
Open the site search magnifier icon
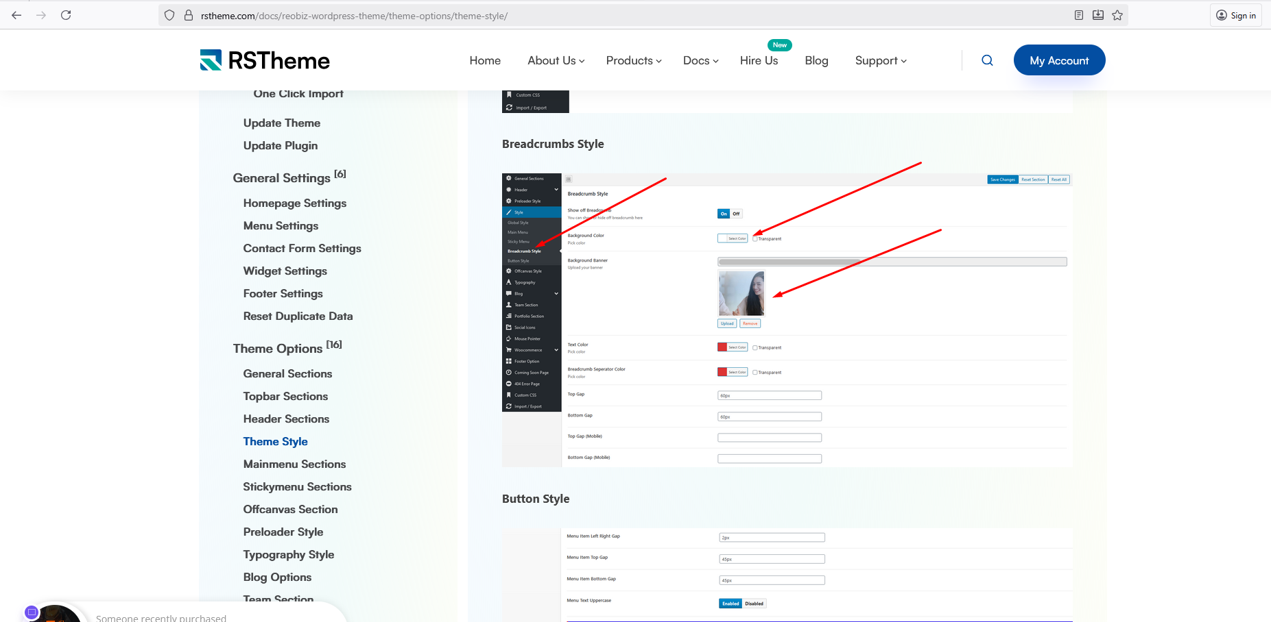[x=987, y=60]
